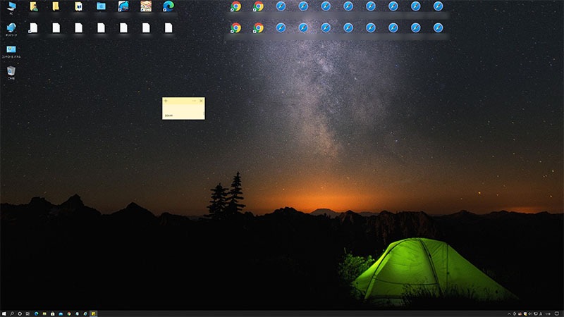Screen dimensions: 564x317
Task: Open File Explorer from the taskbar
Action: tap(44, 313)
